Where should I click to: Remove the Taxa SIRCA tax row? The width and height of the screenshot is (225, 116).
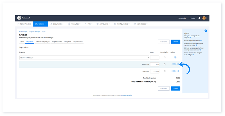(177, 71)
